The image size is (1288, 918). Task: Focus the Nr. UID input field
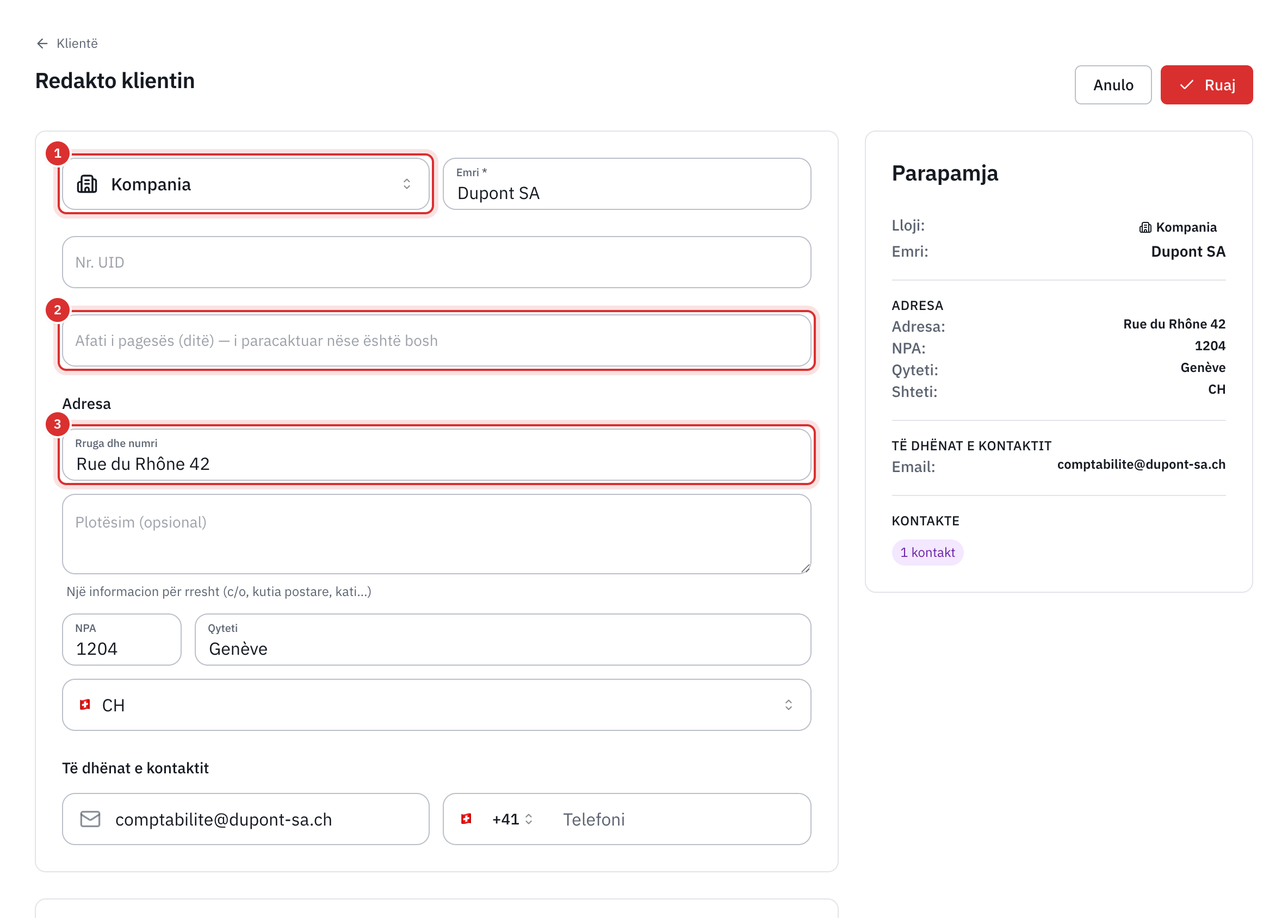pos(437,262)
